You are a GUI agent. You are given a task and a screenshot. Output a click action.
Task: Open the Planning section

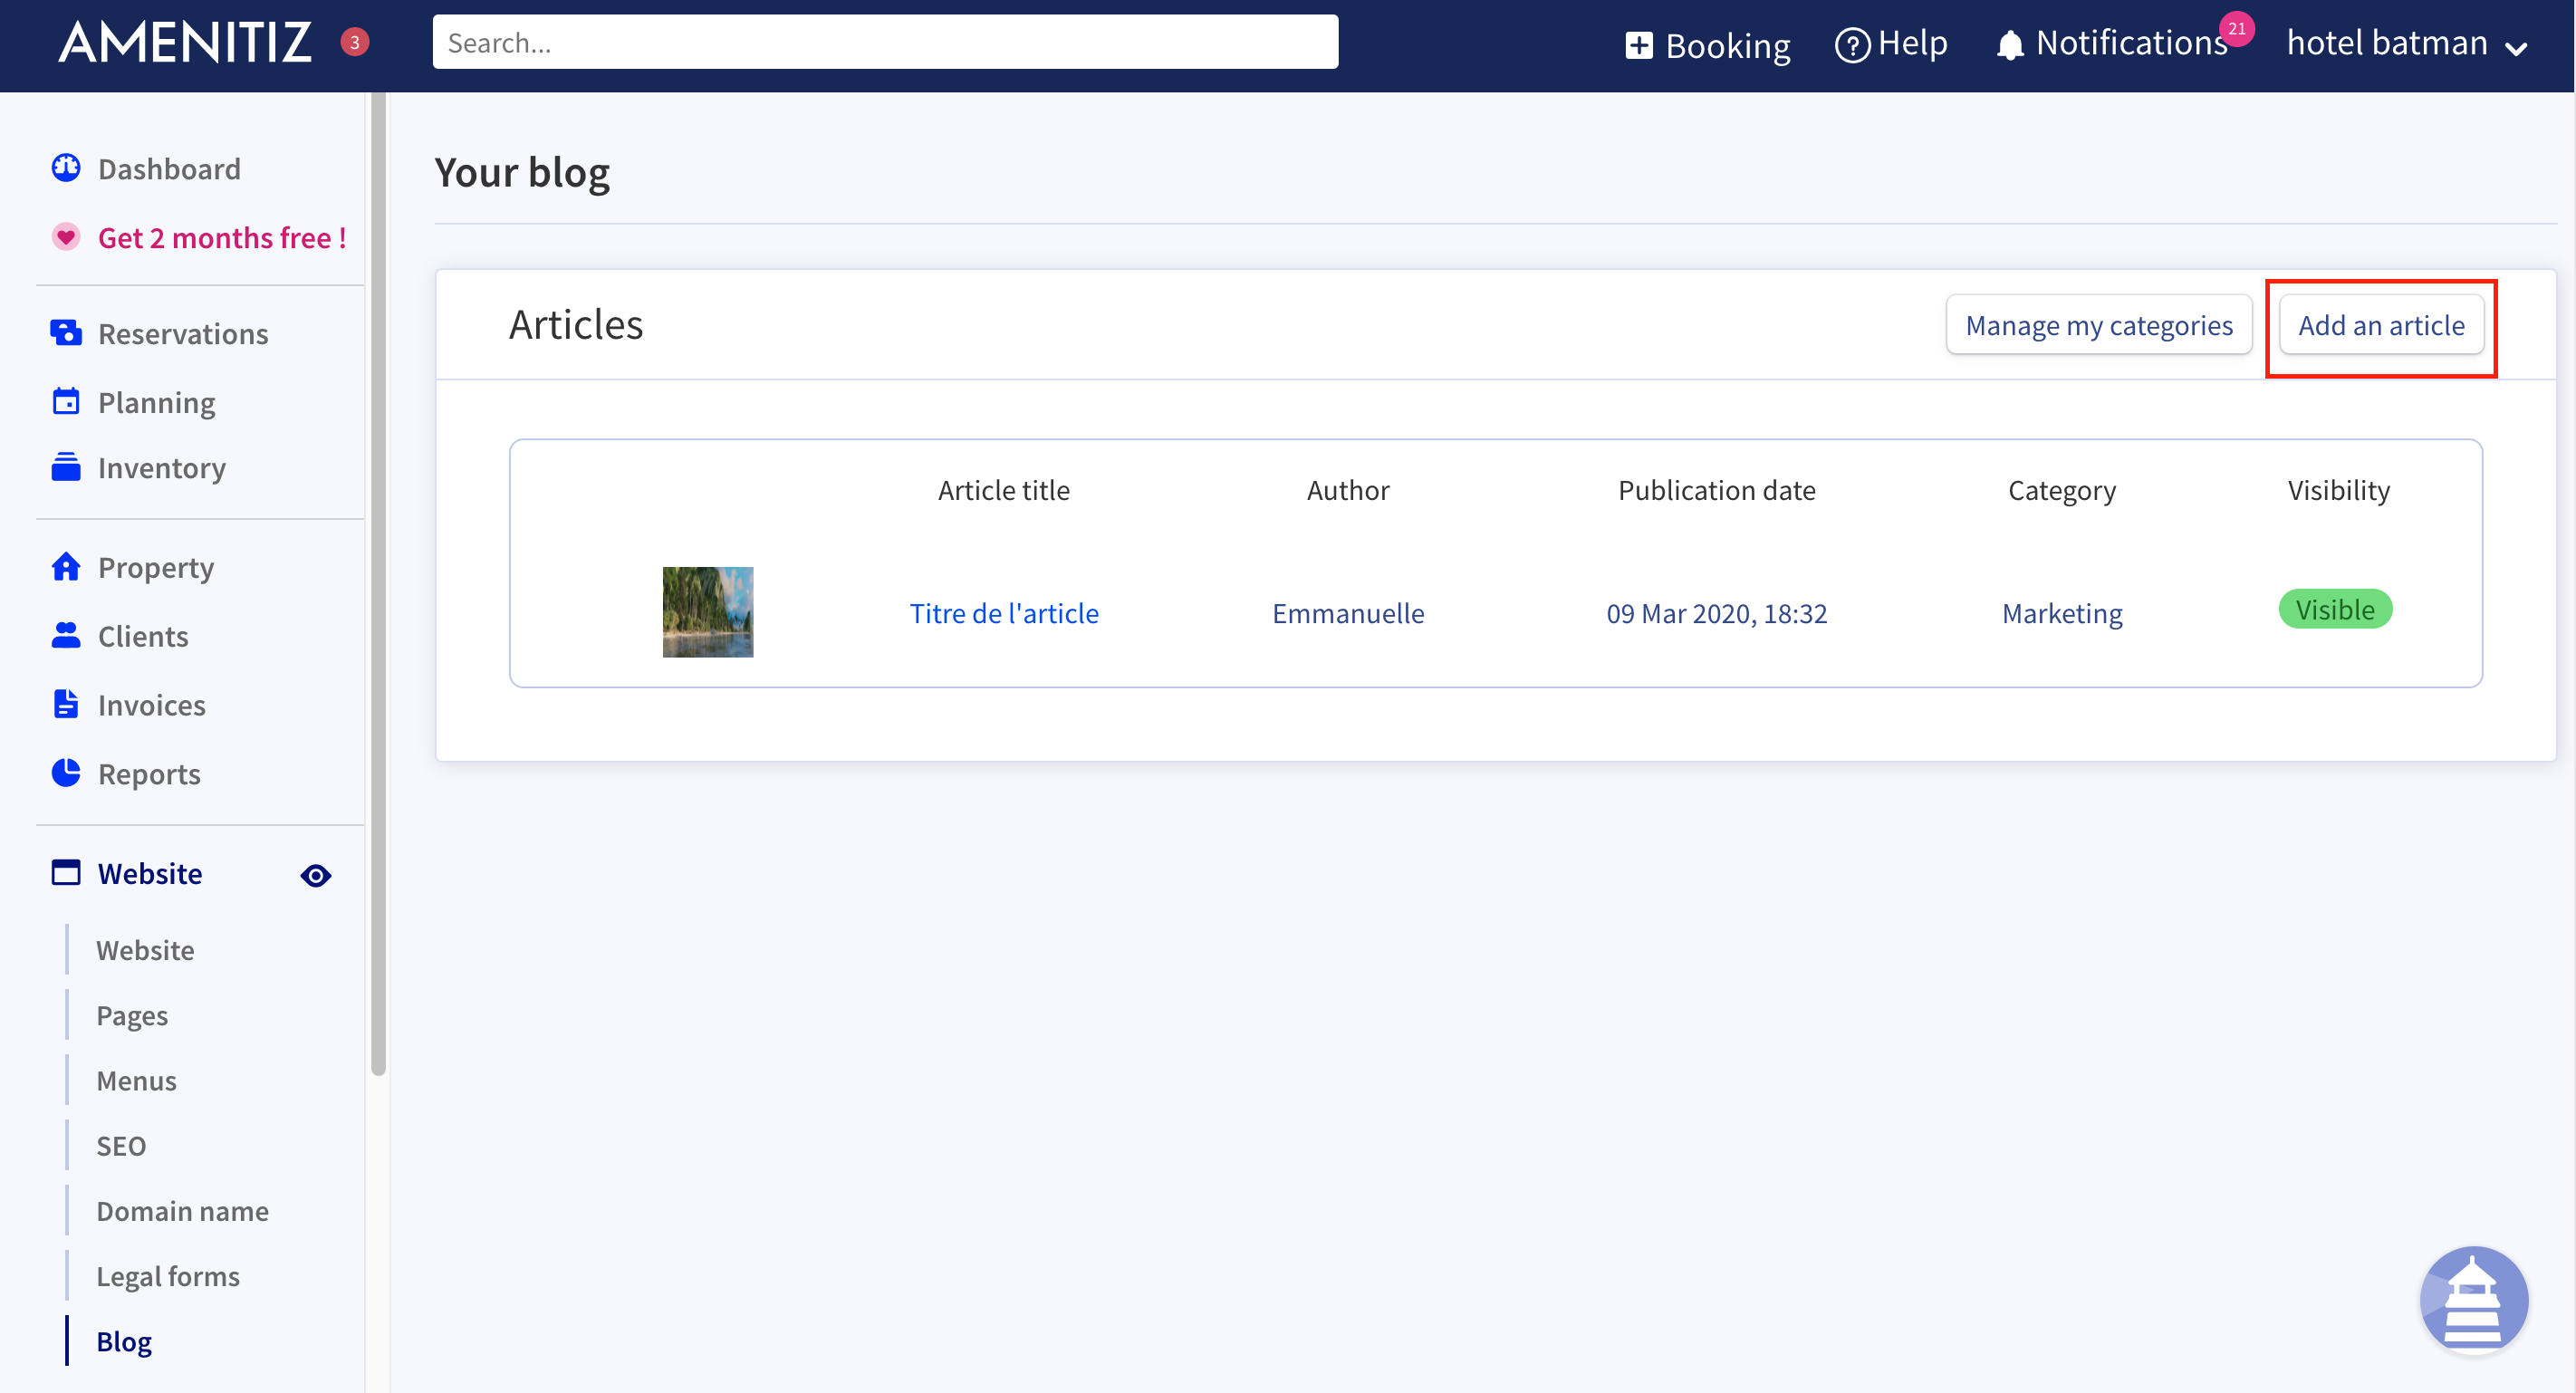pos(157,402)
